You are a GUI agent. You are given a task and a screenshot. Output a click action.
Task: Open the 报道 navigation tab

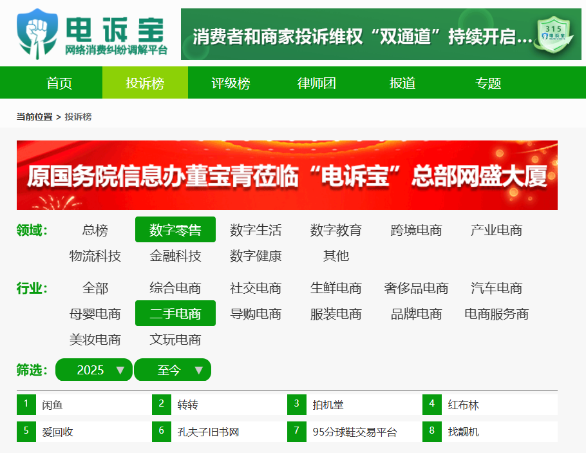(402, 82)
